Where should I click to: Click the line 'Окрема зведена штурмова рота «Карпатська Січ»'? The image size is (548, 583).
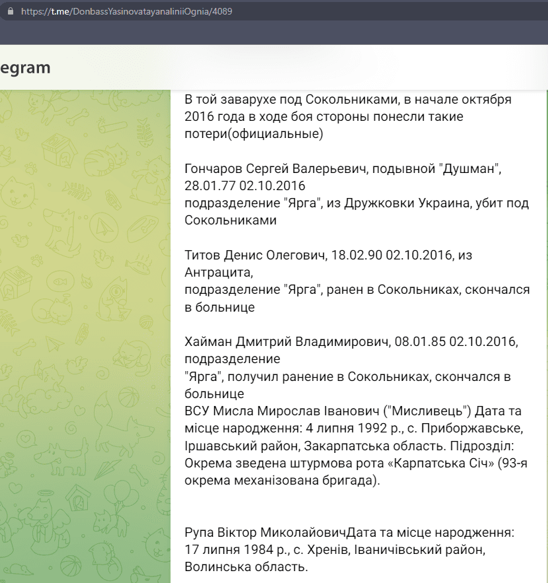point(356,463)
